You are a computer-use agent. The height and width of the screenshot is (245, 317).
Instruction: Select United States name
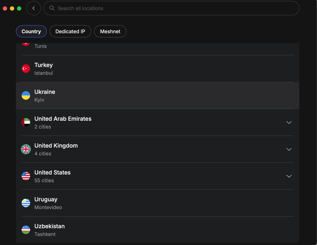(52, 173)
